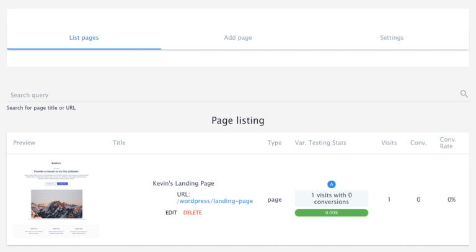Viewport: 476px width, 252px height.
Task: Edit Kevin's Landing Page
Action: point(171,212)
